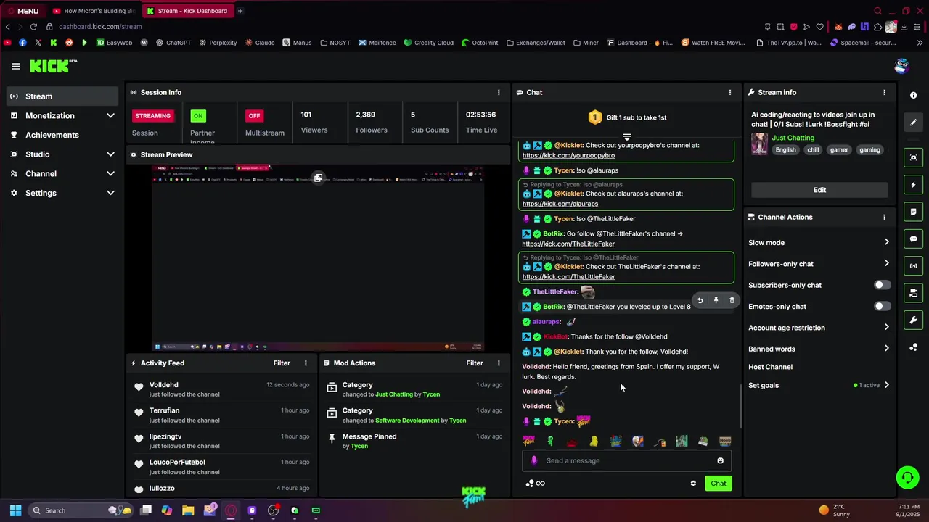Click the pencil edit icon in the right sidebar

[913, 123]
